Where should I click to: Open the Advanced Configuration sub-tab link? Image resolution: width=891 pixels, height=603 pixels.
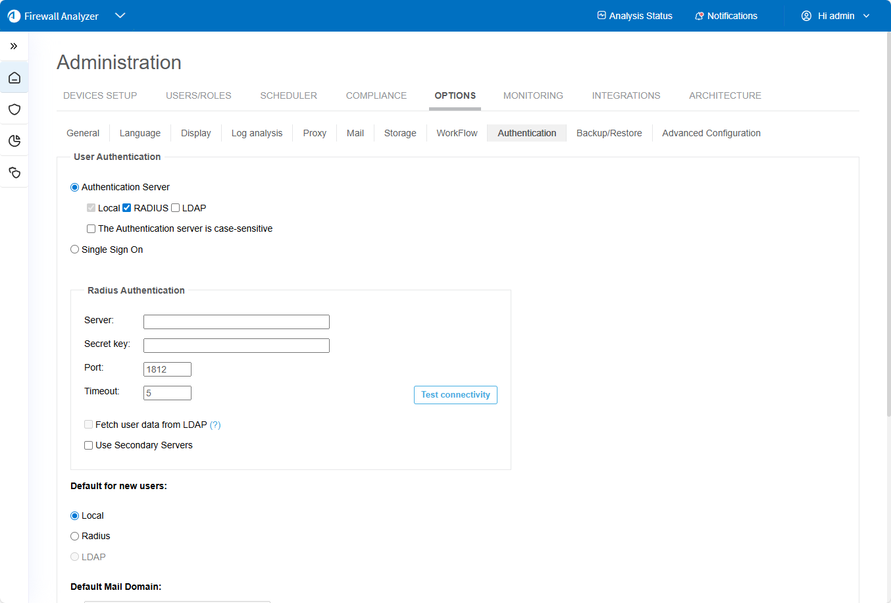[711, 133]
